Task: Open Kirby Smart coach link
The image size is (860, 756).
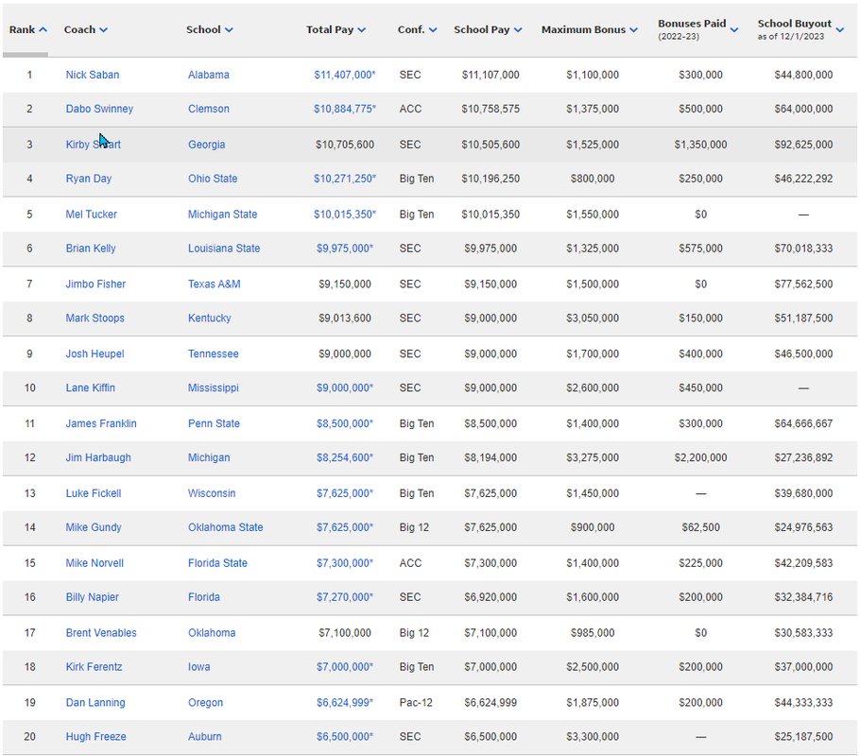Action: (x=94, y=145)
